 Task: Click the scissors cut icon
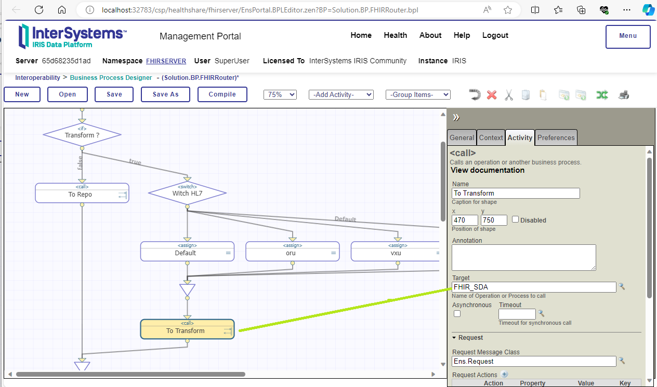(x=509, y=95)
